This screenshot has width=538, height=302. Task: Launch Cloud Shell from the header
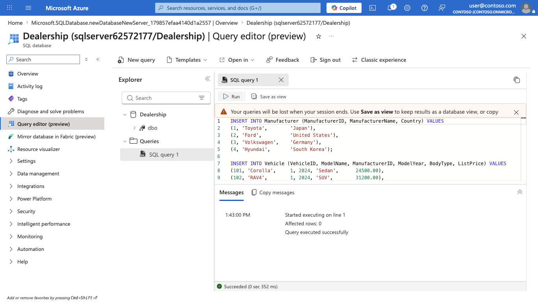pos(372,8)
